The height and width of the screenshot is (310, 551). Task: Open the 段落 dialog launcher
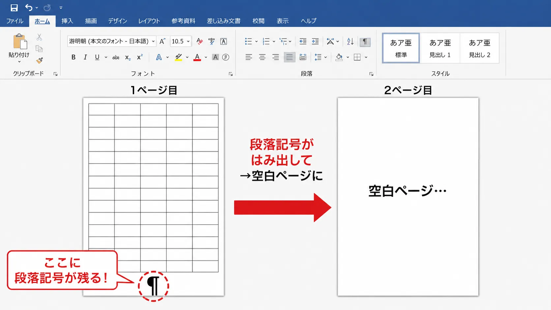click(x=371, y=74)
